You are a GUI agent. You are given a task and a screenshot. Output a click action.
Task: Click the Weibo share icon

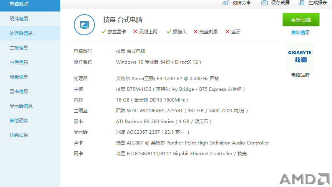[x=226, y=3]
